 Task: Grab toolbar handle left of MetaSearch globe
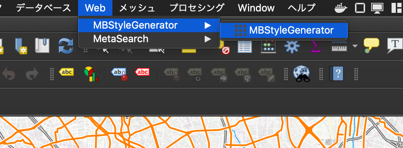click(286, 74)
